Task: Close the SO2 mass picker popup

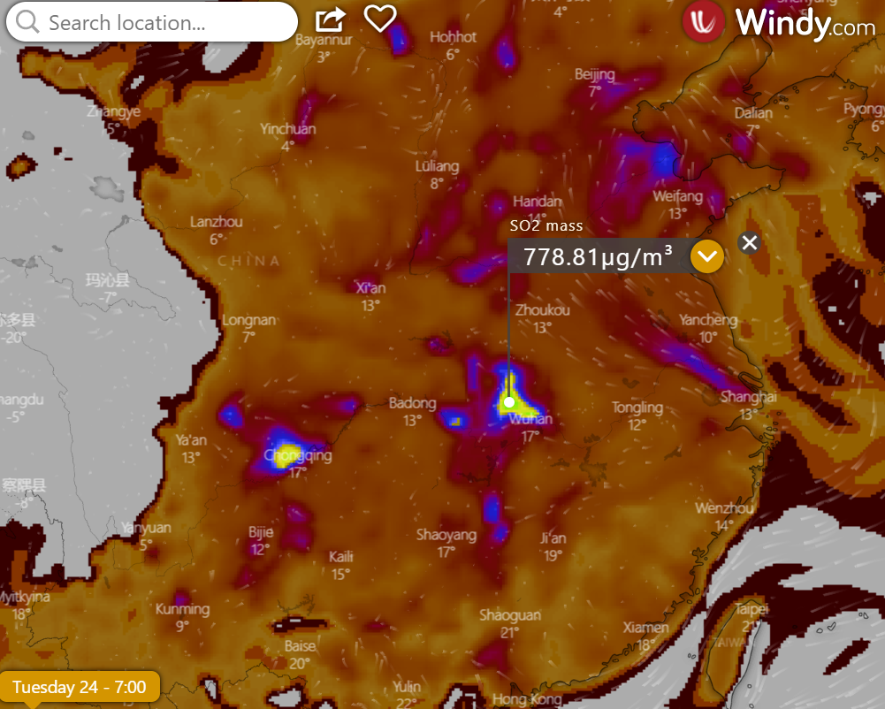Action: point(750,242)
